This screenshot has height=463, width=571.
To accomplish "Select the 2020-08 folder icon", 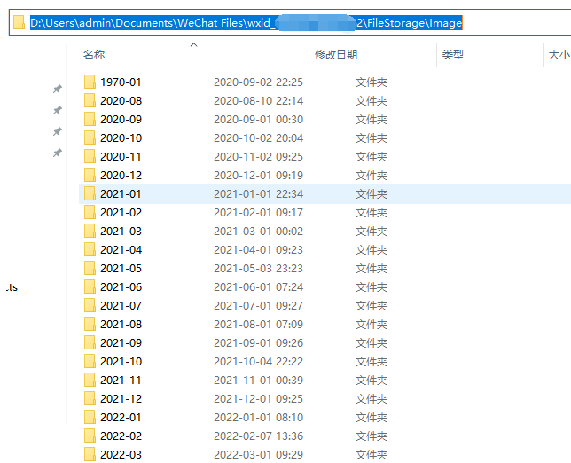I will click(x=90, y=100).
